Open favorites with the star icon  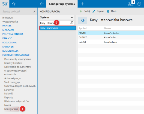tap(14, 4)
